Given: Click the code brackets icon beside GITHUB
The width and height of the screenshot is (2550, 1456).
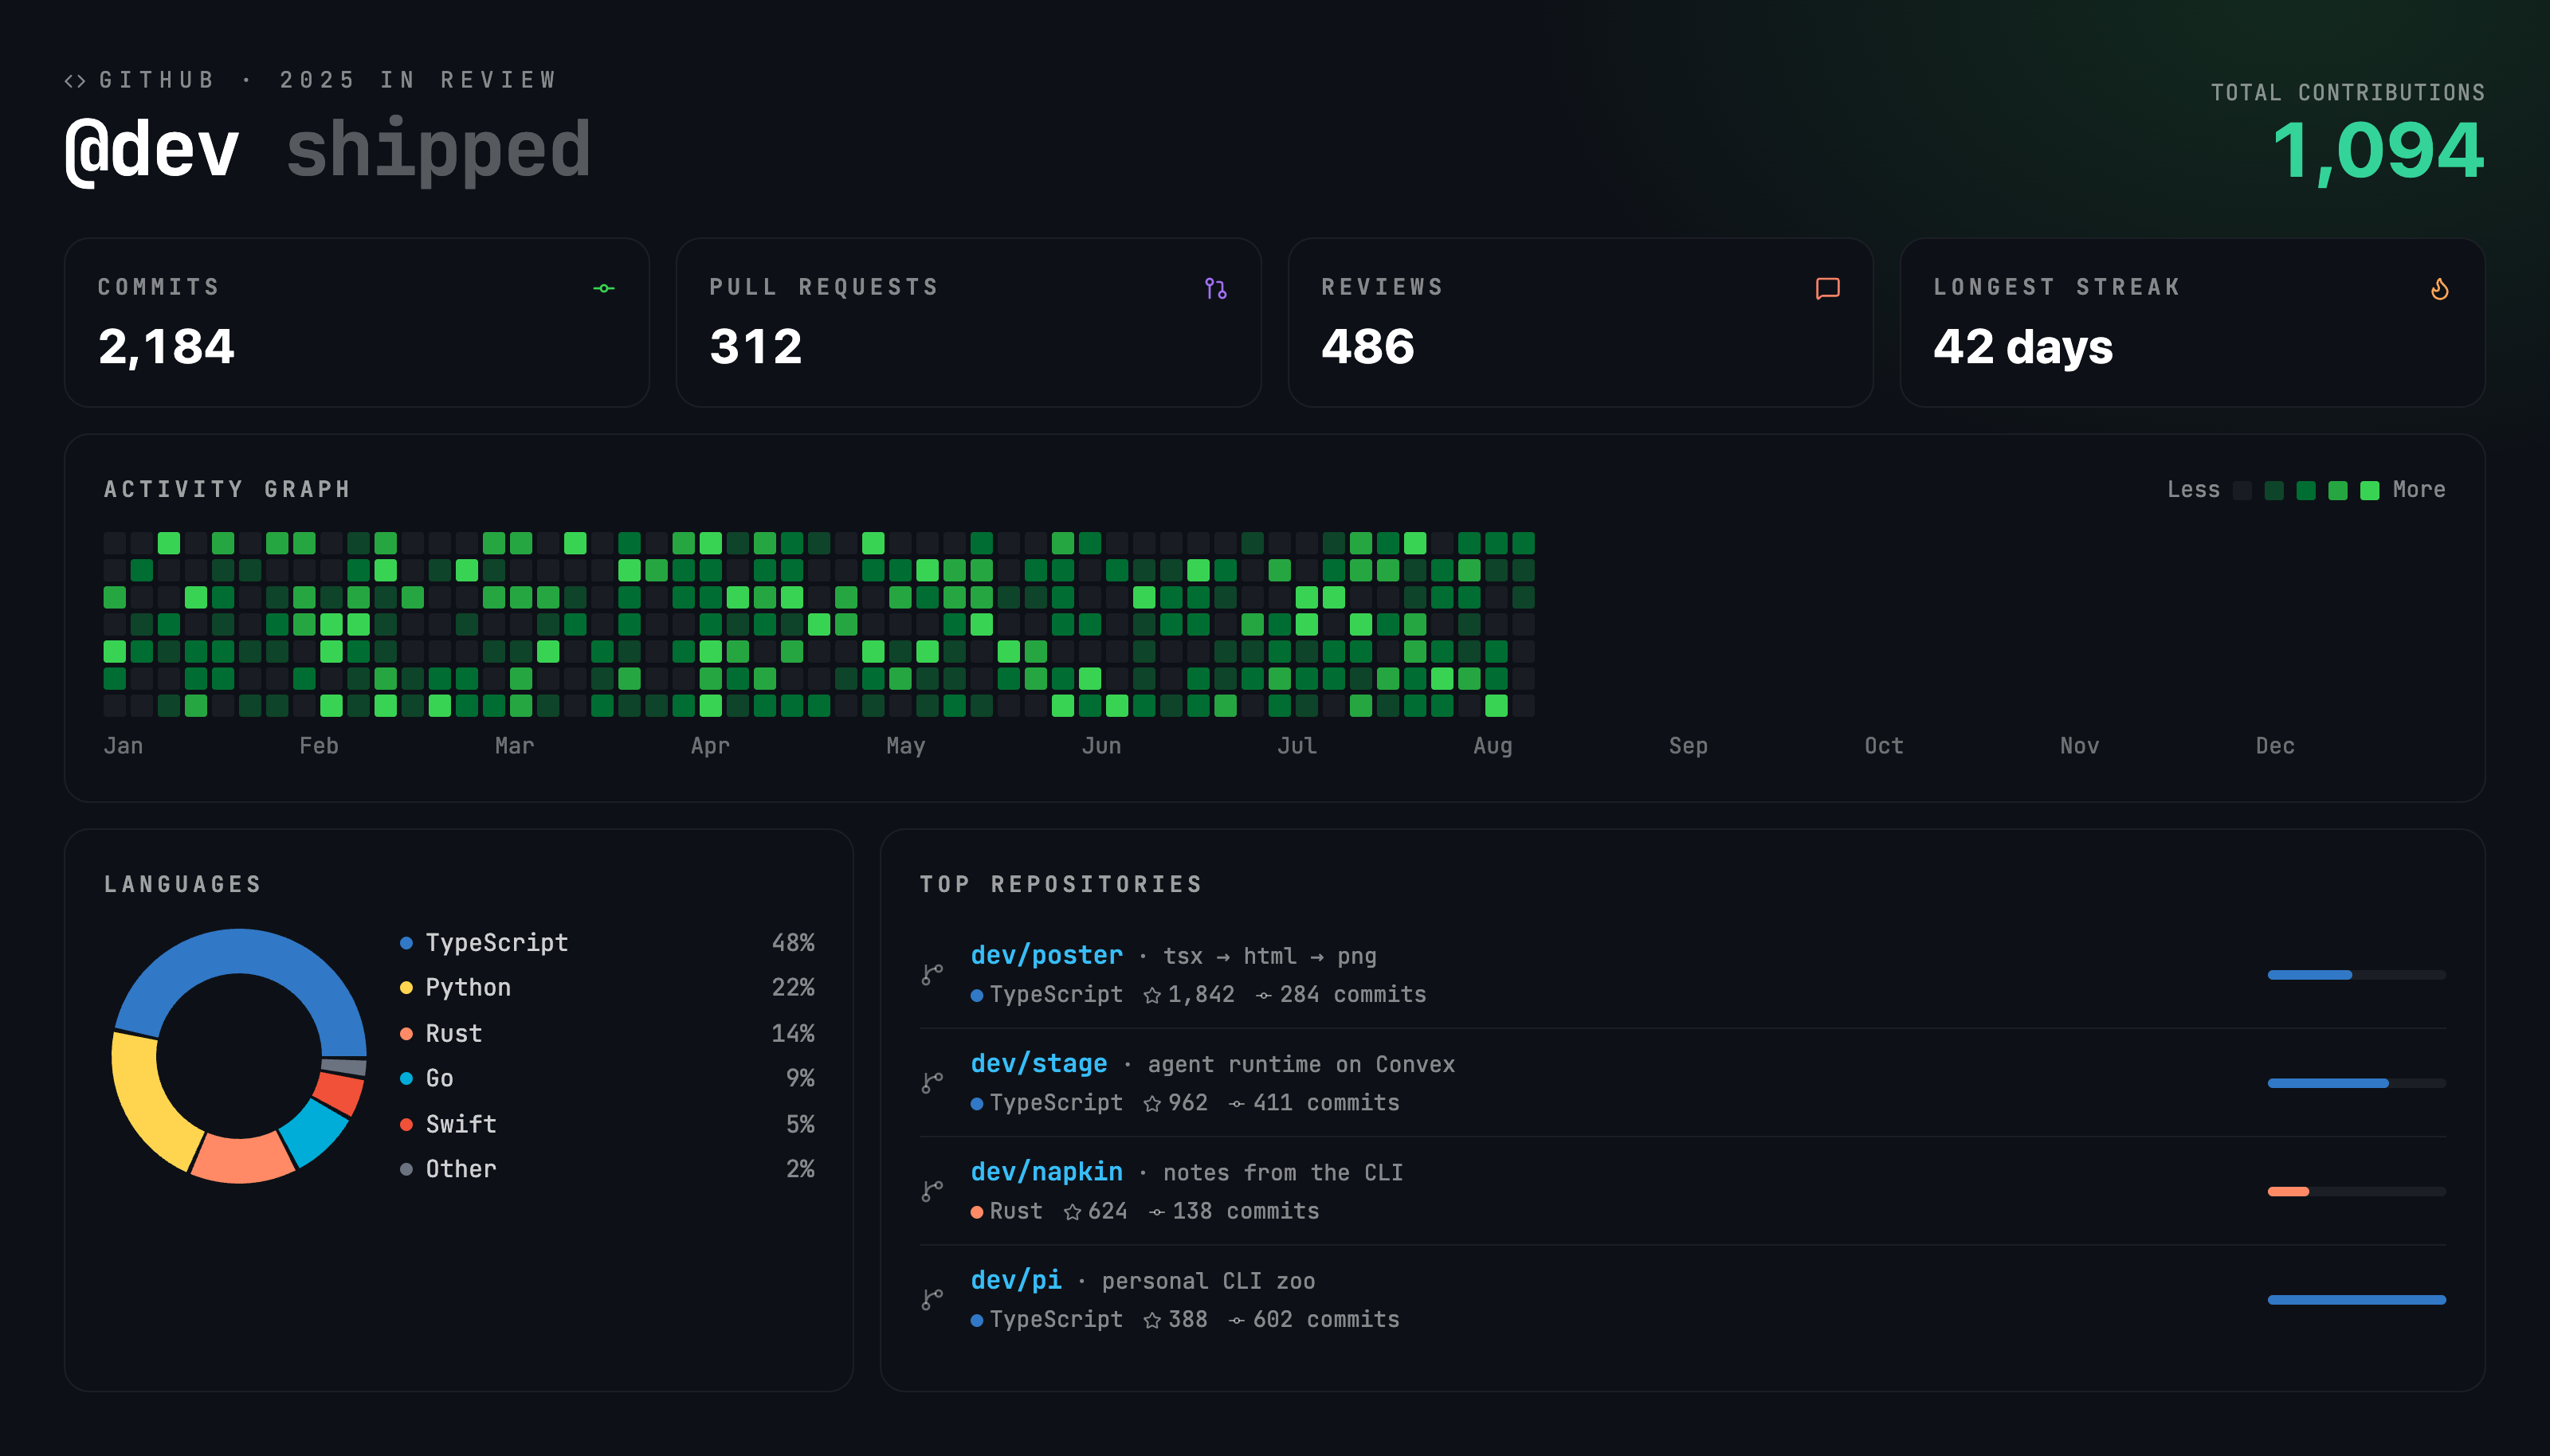Looking at the screenshot, I should pos(75,80).
